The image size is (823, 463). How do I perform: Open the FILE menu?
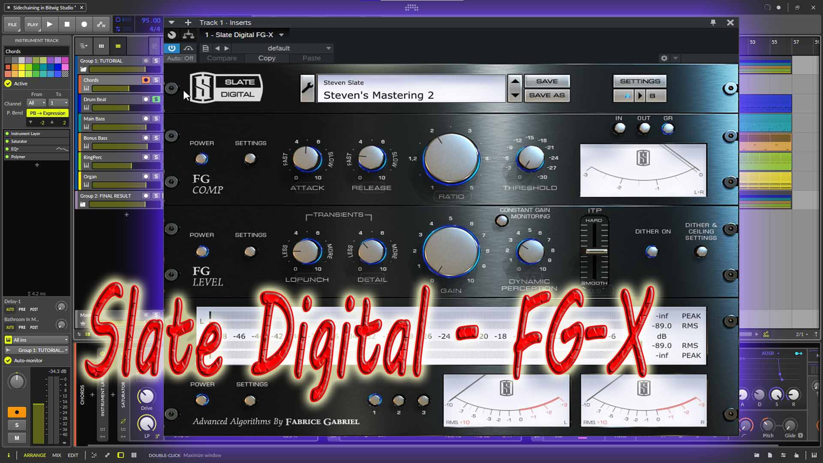[12, 24]
